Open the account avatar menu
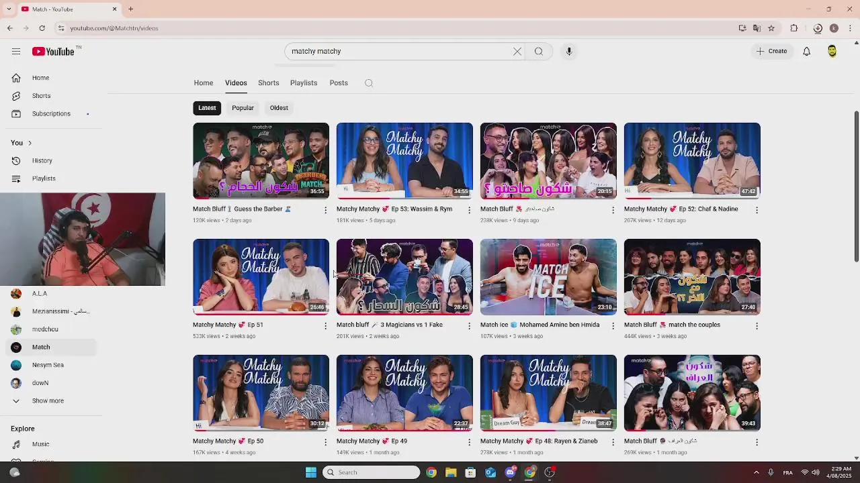 (832, 51)
